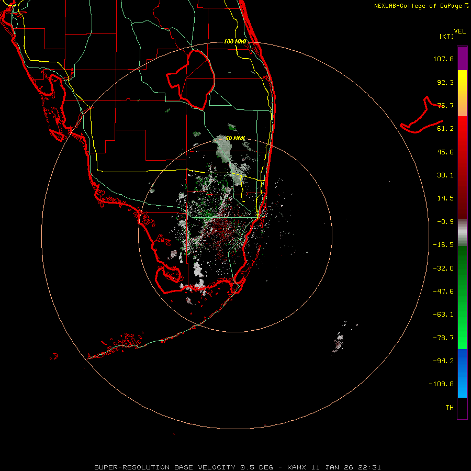Viewport: 471px width, 471px height.
Task: Click the -63.1 velocity scale value
Action: pyautogui.click(x=443, y=315)
